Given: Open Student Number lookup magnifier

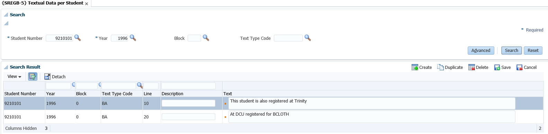Looking at the screenshot, I should click(x=78, y=38).
